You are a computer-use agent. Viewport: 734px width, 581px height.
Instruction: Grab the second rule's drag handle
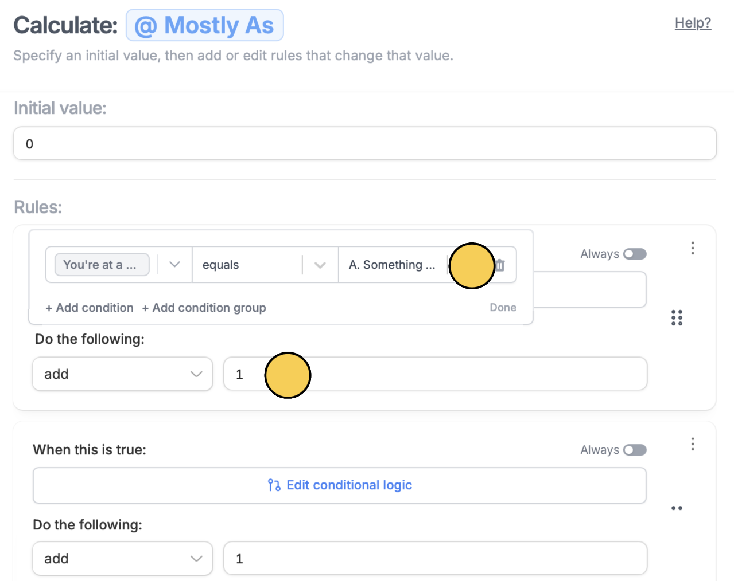click(x=677, y=508)
